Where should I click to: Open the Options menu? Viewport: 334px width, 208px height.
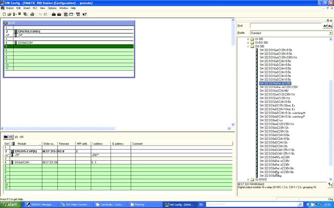pyautogui.click(x=52, y=8)
